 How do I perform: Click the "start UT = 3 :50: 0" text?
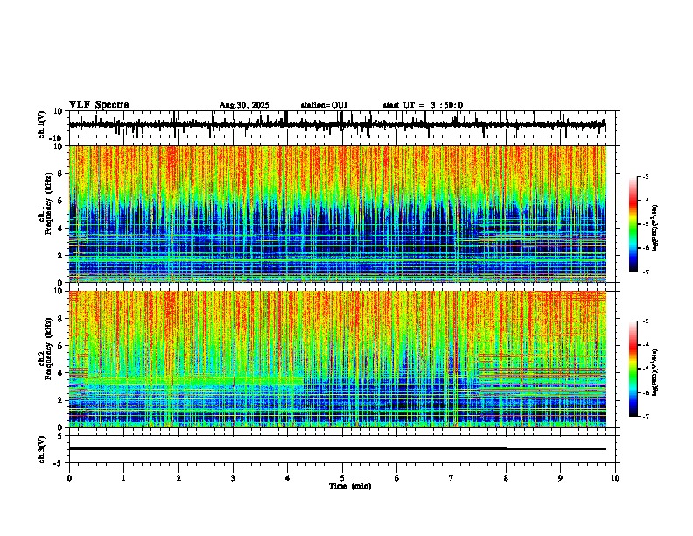tap(423, 105)
